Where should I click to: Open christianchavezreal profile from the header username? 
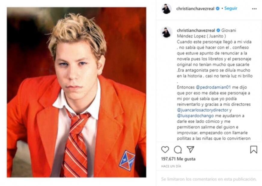pos(195,9)
